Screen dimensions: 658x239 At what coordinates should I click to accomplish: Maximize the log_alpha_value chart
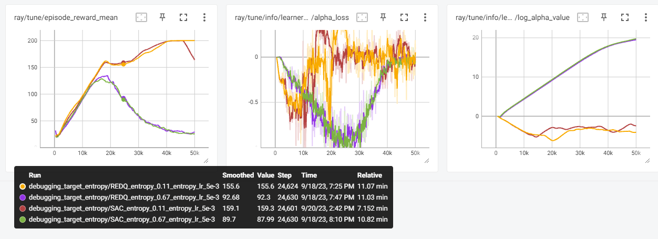(625, 17)
